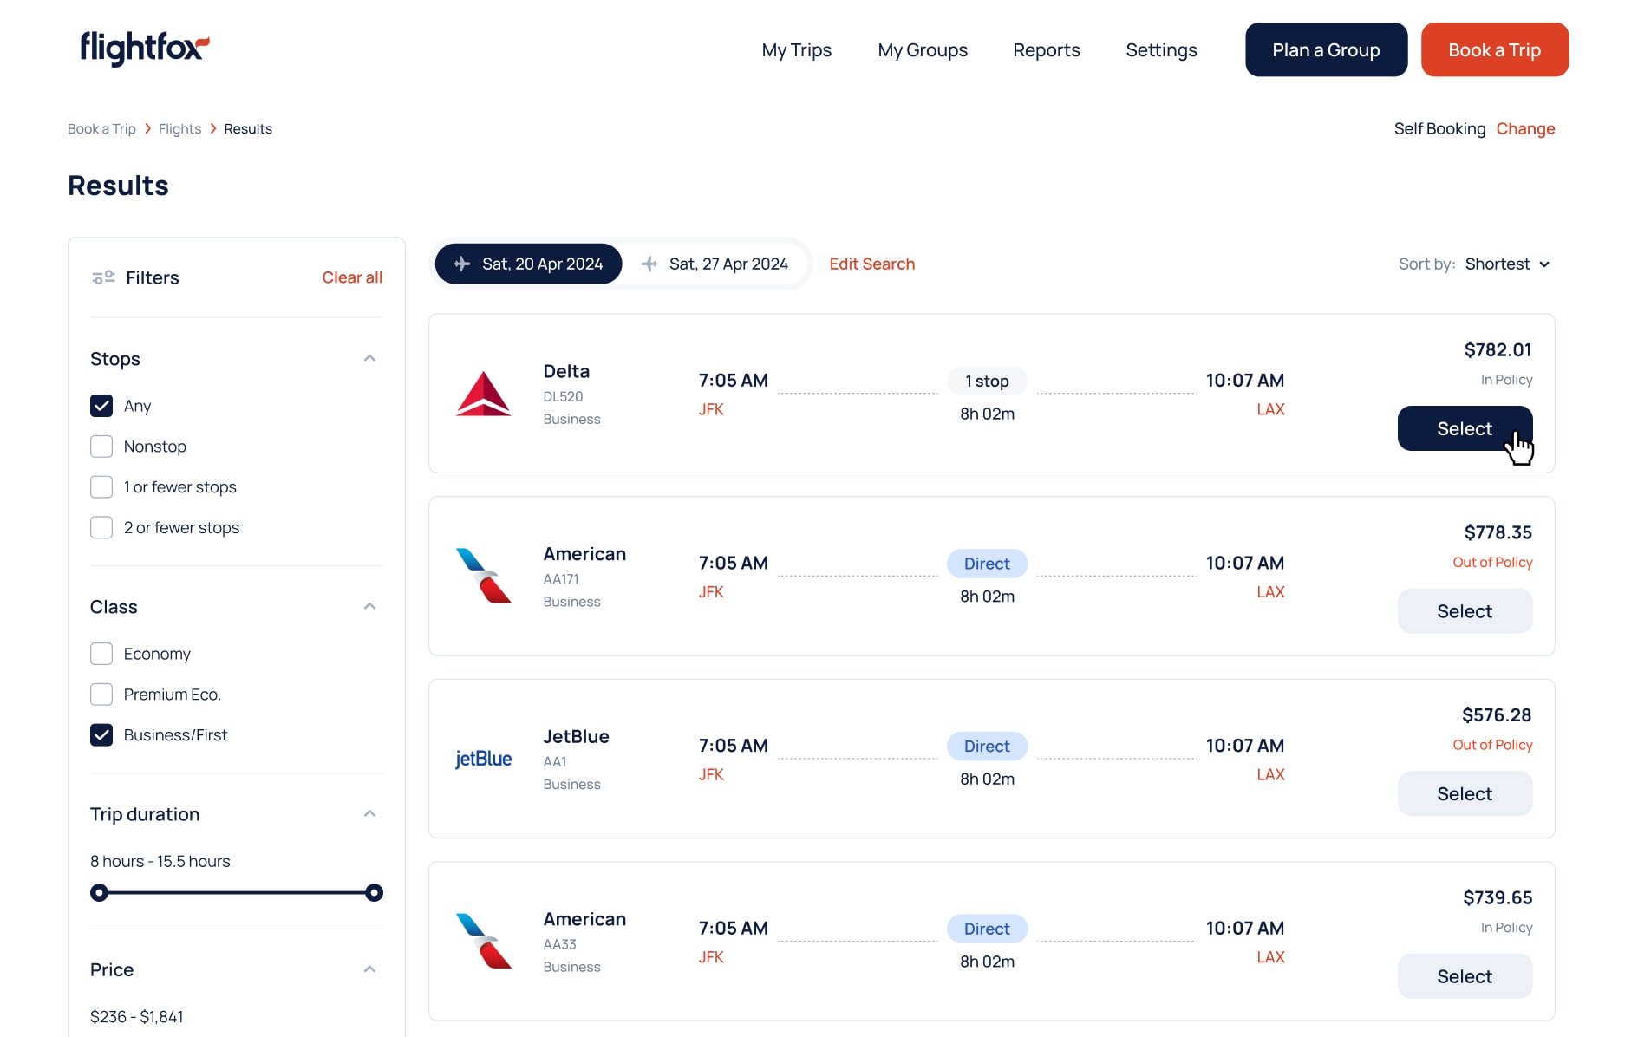This screenshot has height=1037, width=1651.
Task: Collapse the Price filter section
Action: click(x=369, y=969)
